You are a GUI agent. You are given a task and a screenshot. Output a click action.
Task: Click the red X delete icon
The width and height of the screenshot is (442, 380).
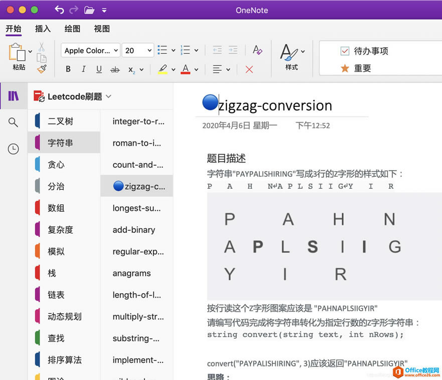coord(249,69)
